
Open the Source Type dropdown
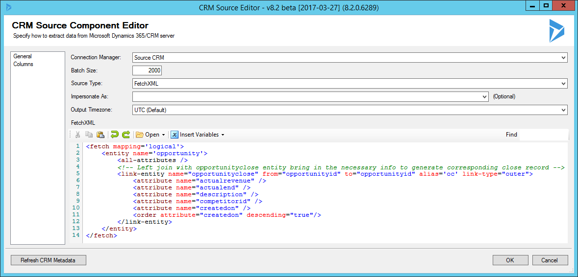[x=564, y=84]
